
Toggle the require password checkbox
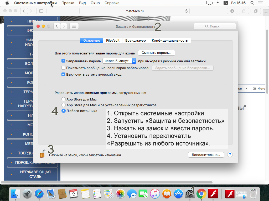click(63, 61)
